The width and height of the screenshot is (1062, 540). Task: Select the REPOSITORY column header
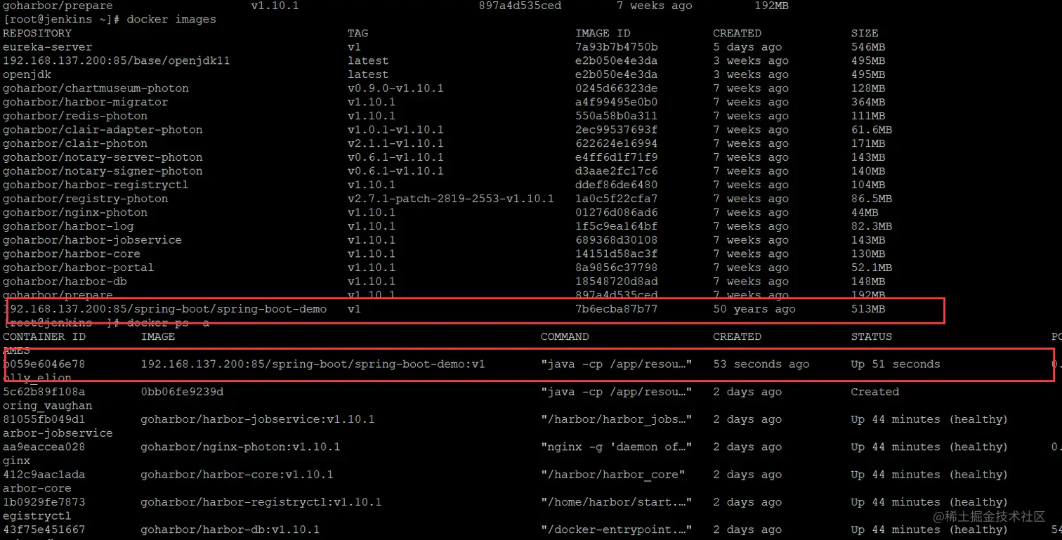tap(37, 33)
